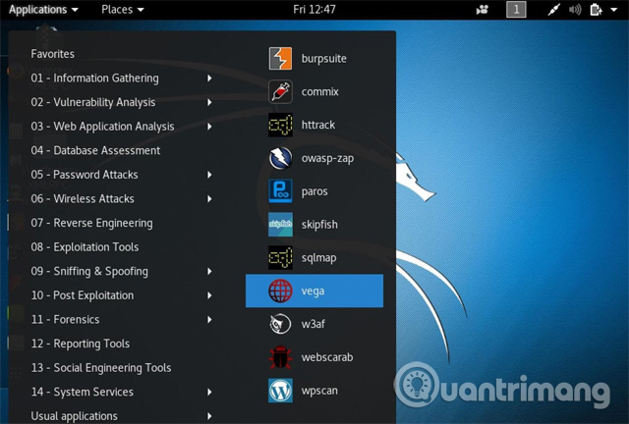Image resolution: width=629 pixels, height=424 pixels.
Task: Open the Places menu
Action: (x=122, y=10)
